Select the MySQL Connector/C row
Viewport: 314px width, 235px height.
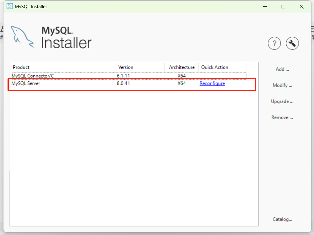tap(63, 76)
